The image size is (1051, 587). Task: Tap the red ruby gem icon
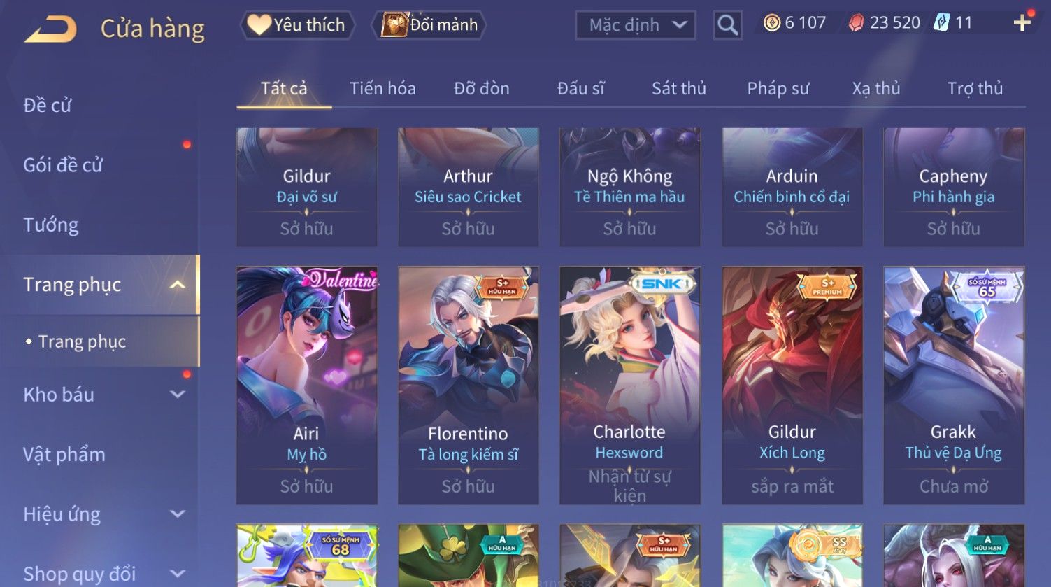click(x=856, y=23)
